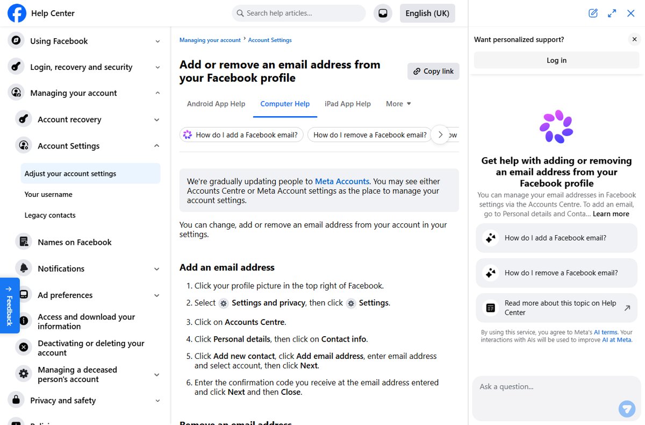Screen dimensions: 645x425
Task: Expand the Ad preferences chevron
Action: [x=157, y=295]
